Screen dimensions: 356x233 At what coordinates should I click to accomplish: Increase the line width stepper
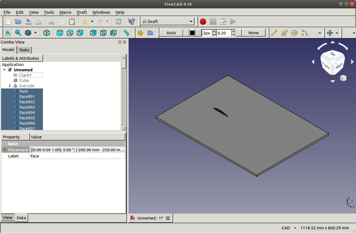(x=214, y=31)
